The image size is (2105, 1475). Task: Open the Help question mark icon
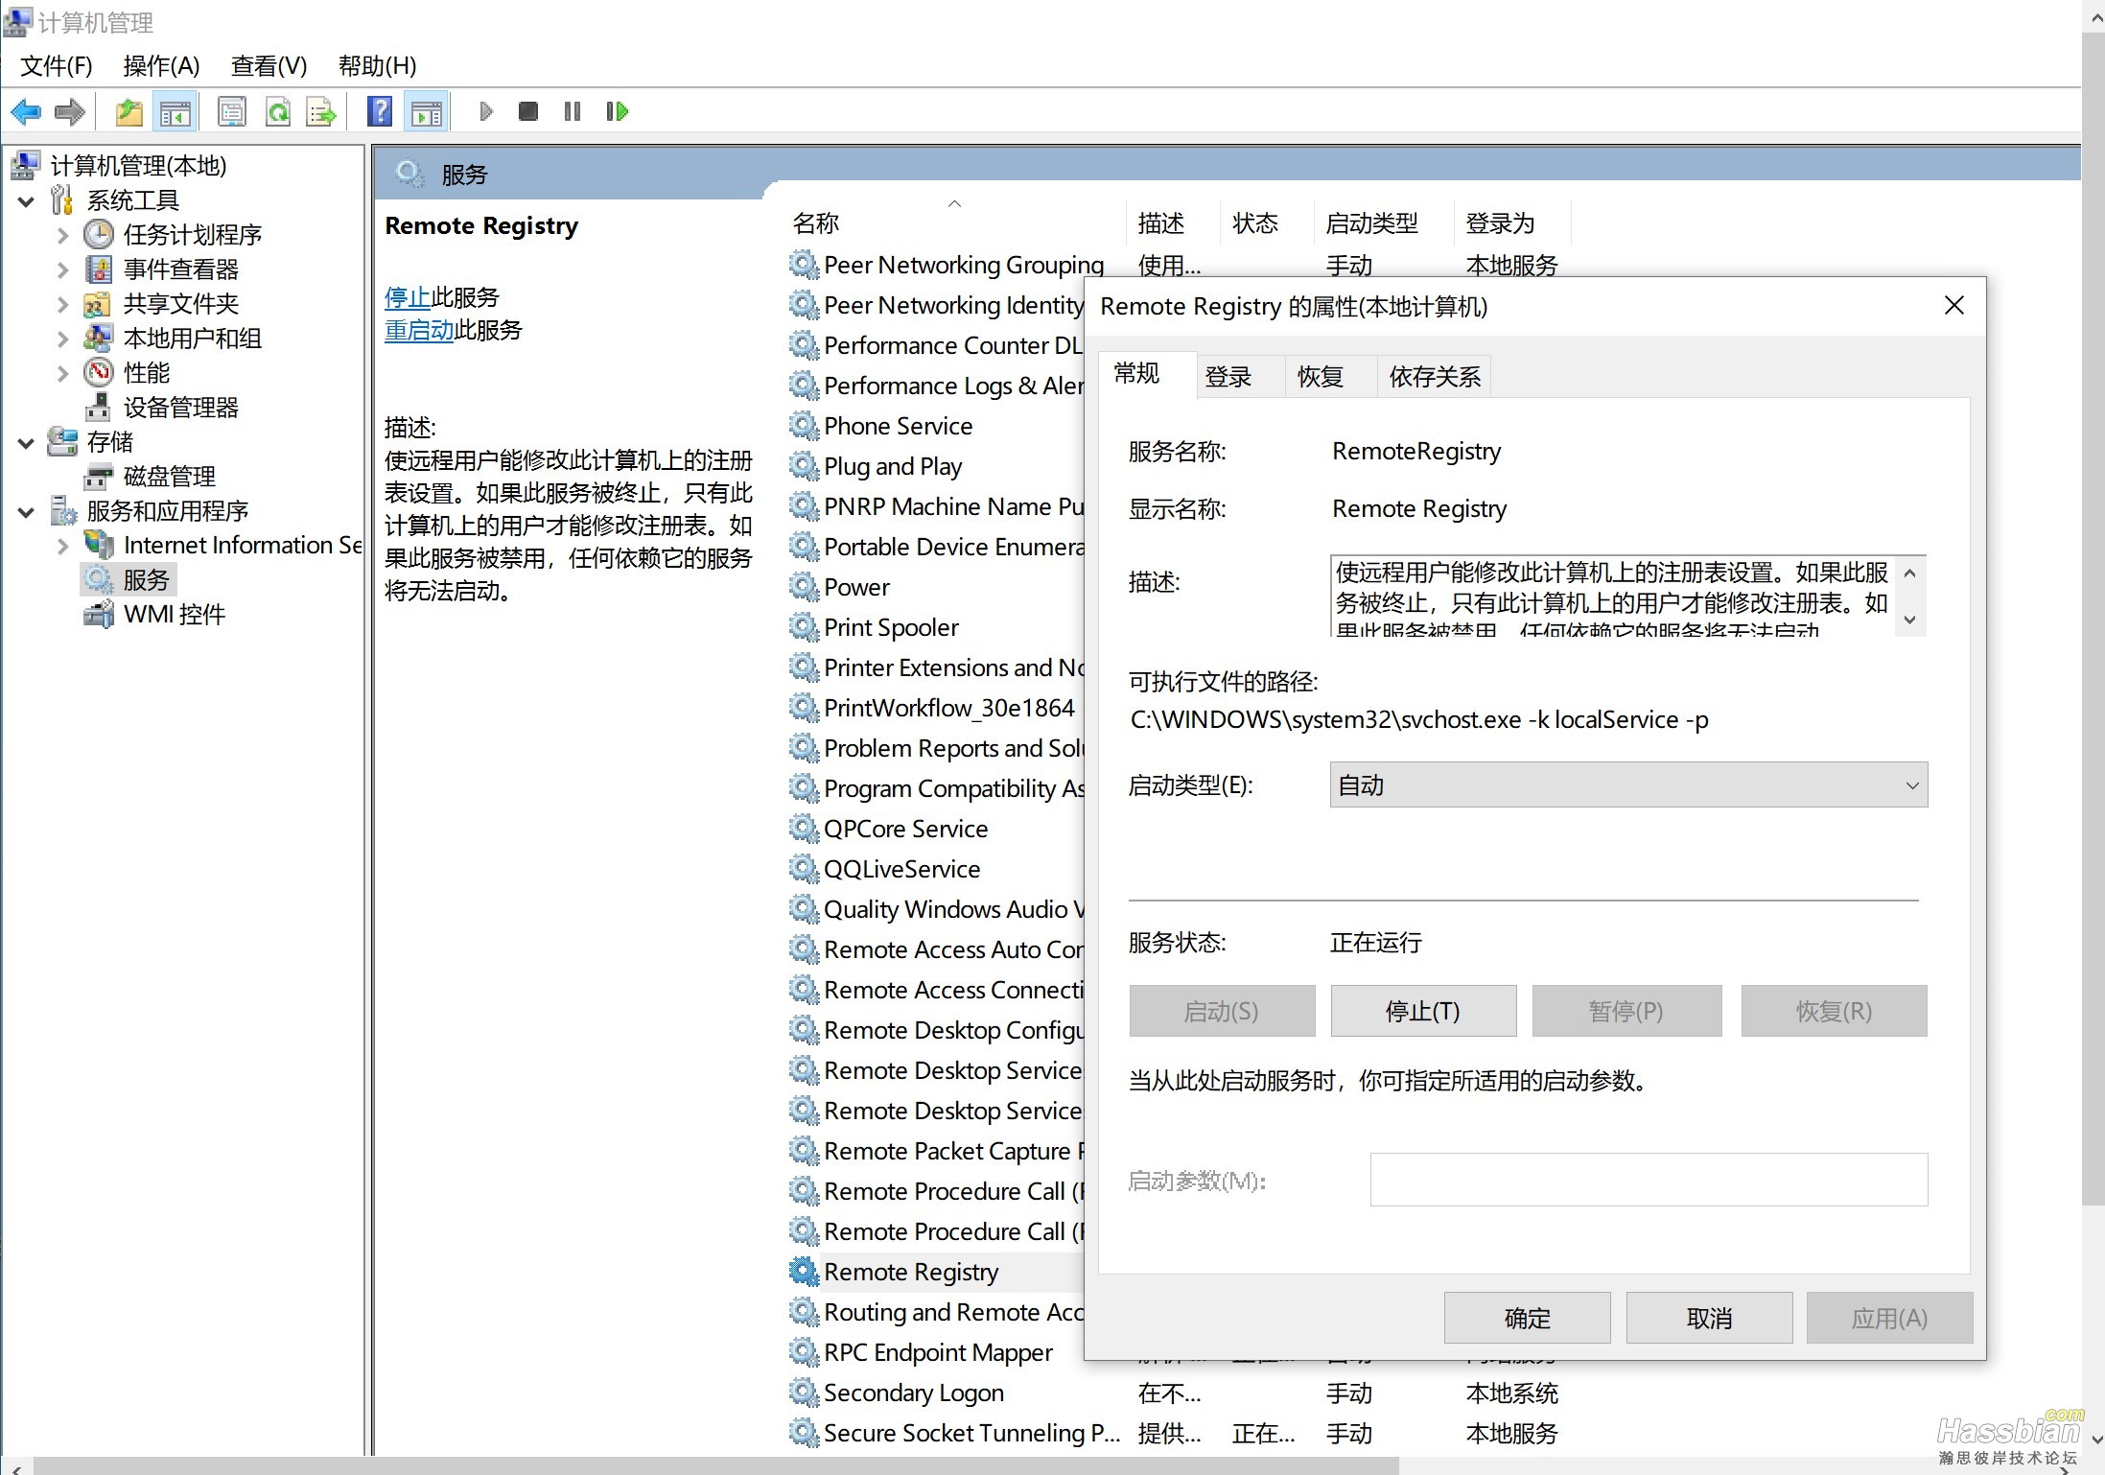380,112
